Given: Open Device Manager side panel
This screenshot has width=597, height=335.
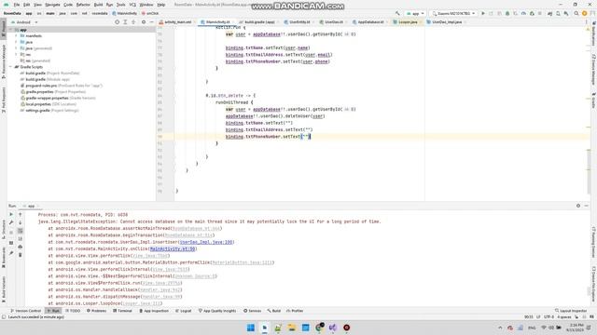Looking at the screenshot, I should pos(593,70).
